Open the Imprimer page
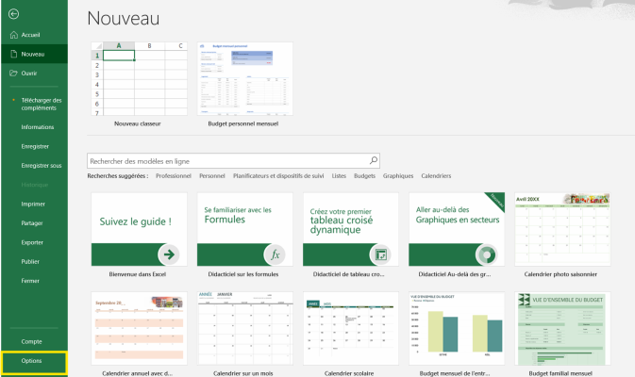 click(34, 204)
